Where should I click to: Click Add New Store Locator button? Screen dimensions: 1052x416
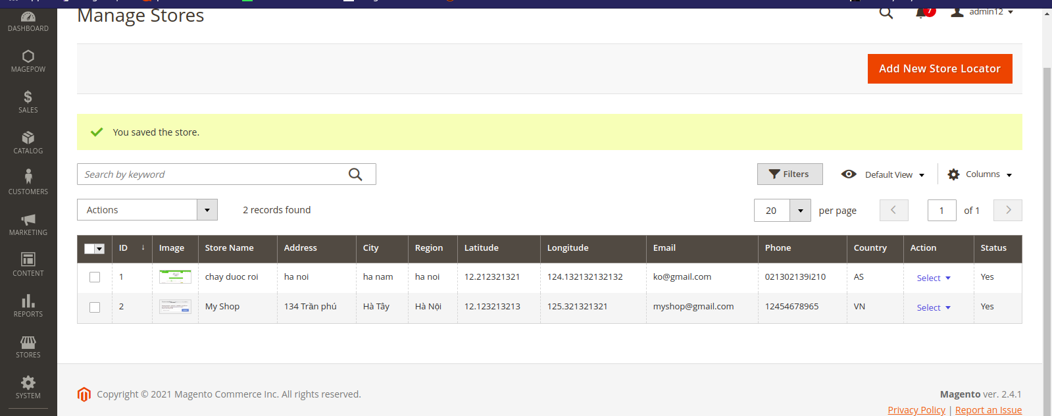[939, 68]
